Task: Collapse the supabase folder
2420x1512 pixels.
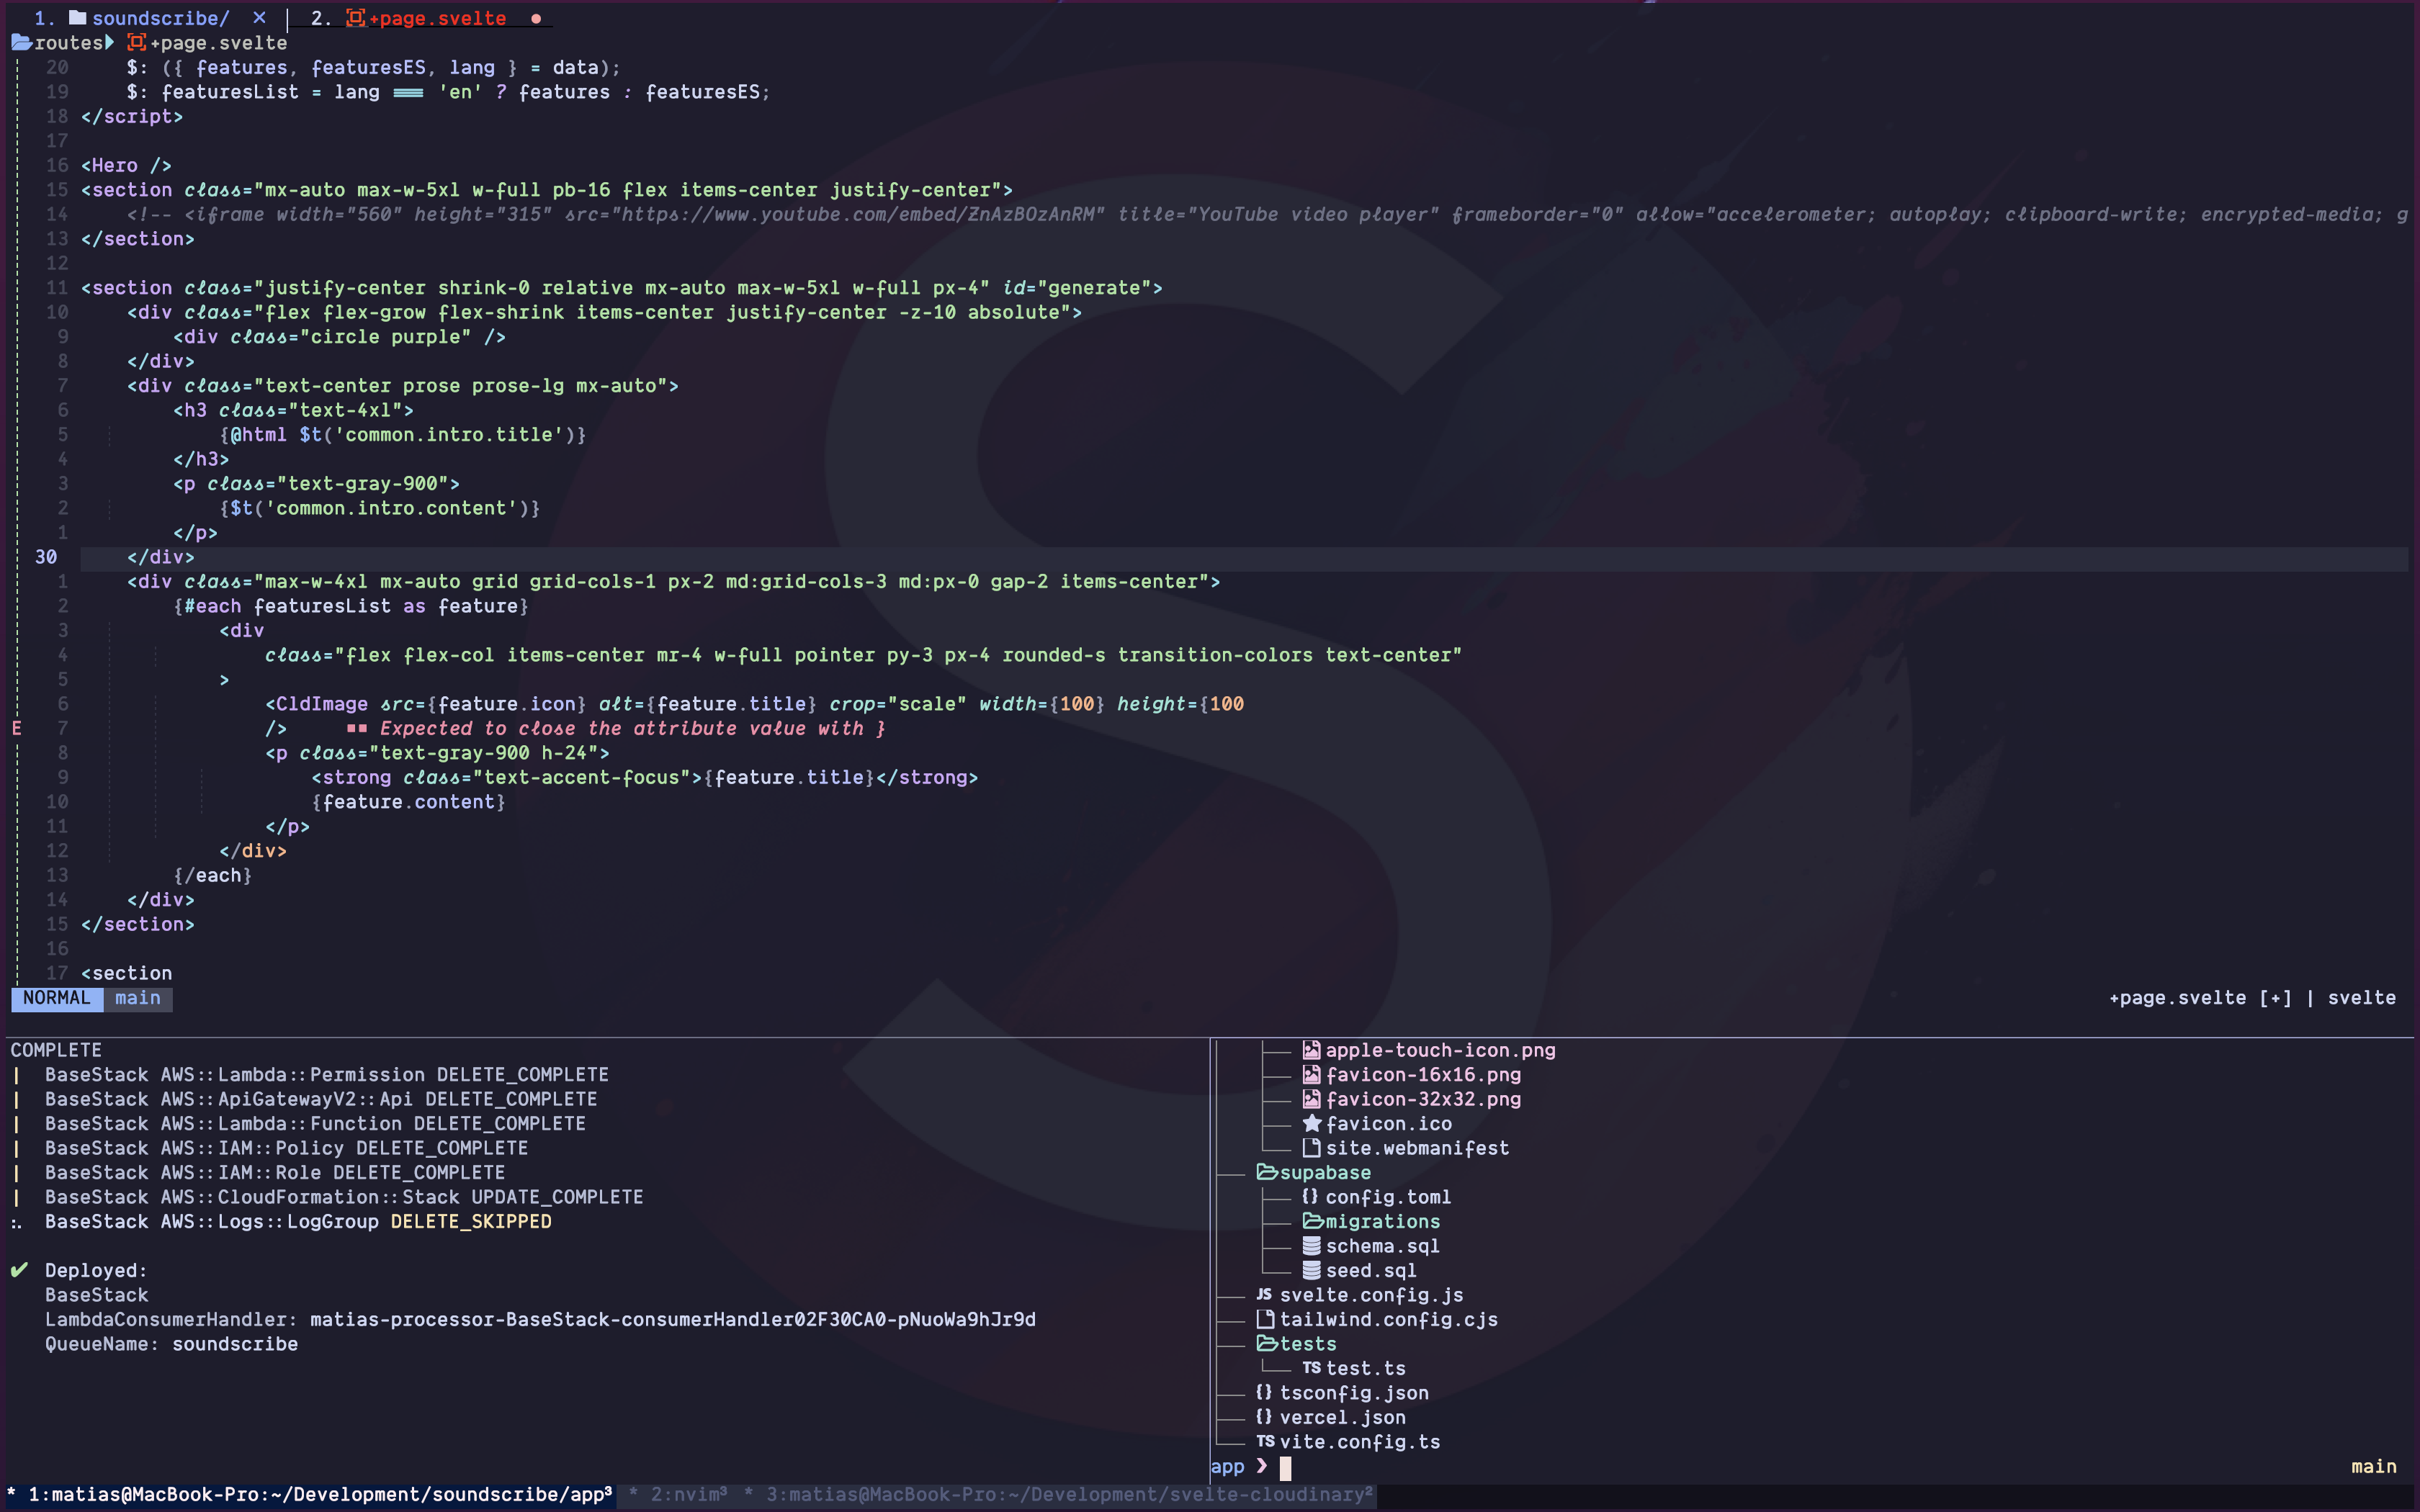Action: tap(1313, 1172)
